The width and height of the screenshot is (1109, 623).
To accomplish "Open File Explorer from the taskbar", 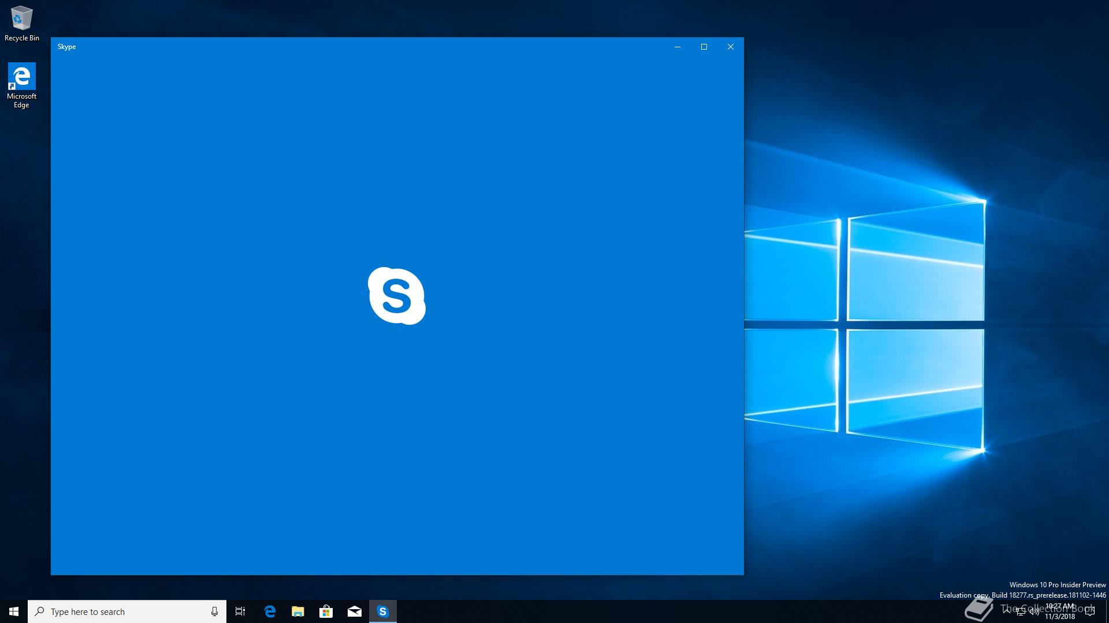I will pos(298,611).
